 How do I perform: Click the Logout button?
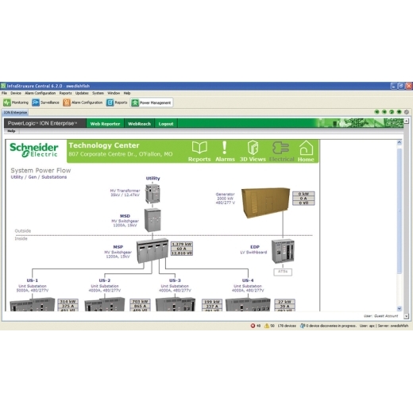tap(166, 124)
